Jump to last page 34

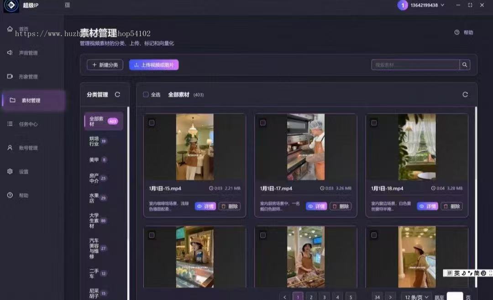377,297
